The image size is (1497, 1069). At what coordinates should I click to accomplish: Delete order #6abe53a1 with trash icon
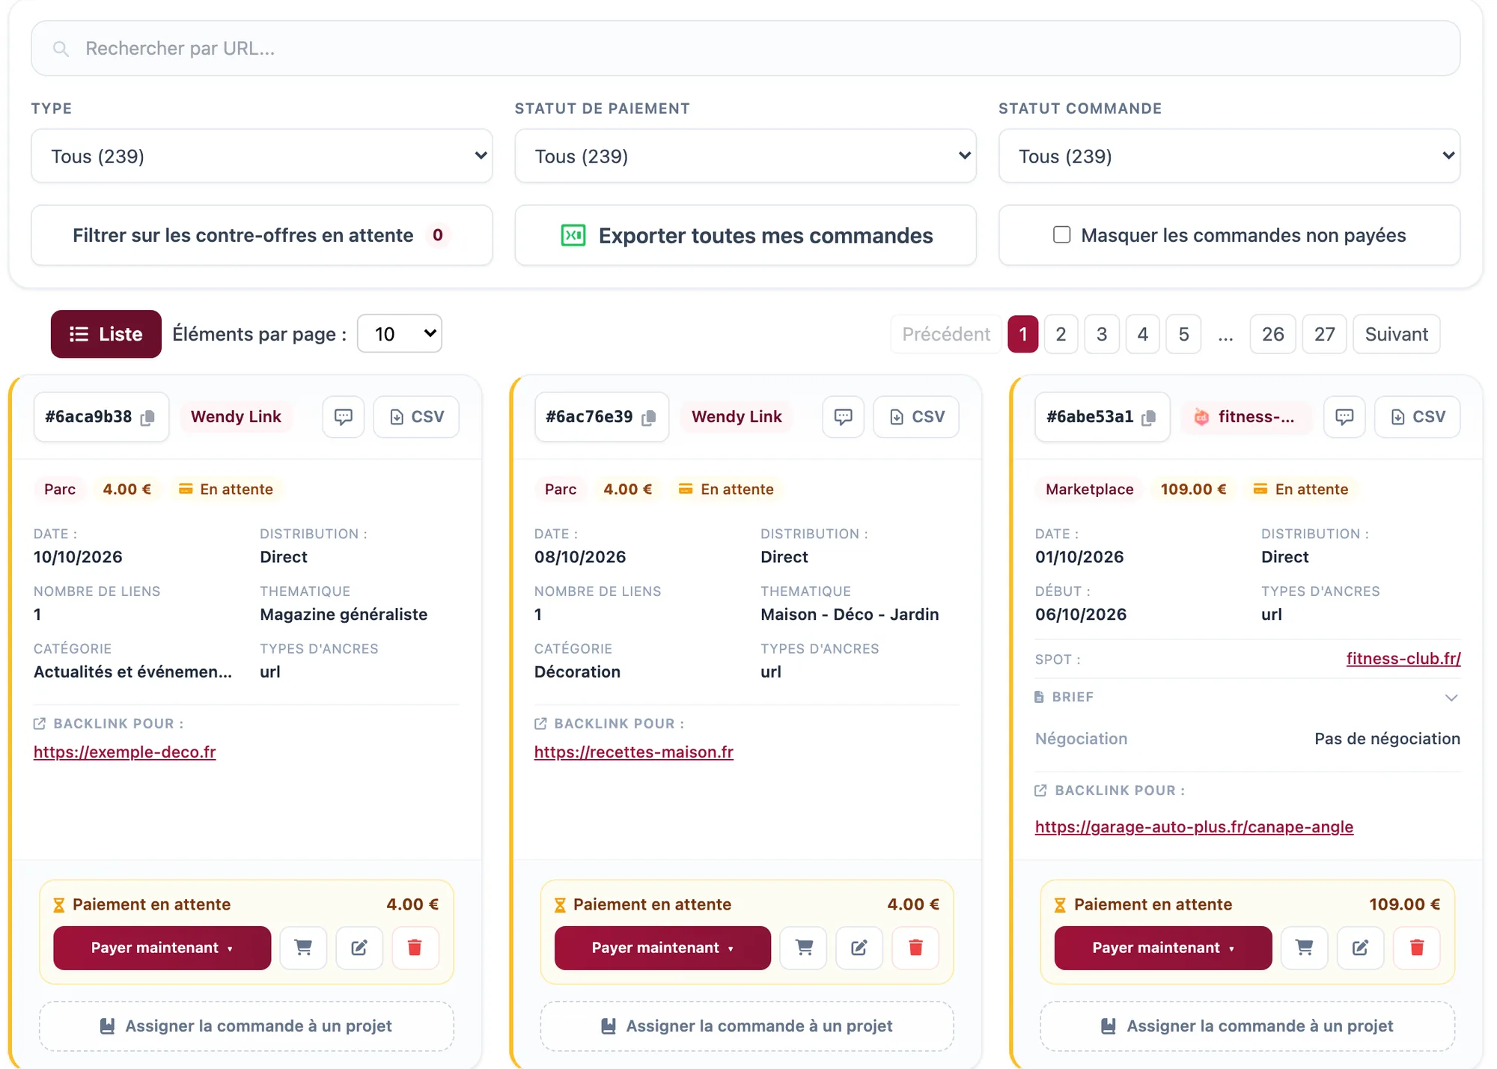click(x=1417, y=948)
